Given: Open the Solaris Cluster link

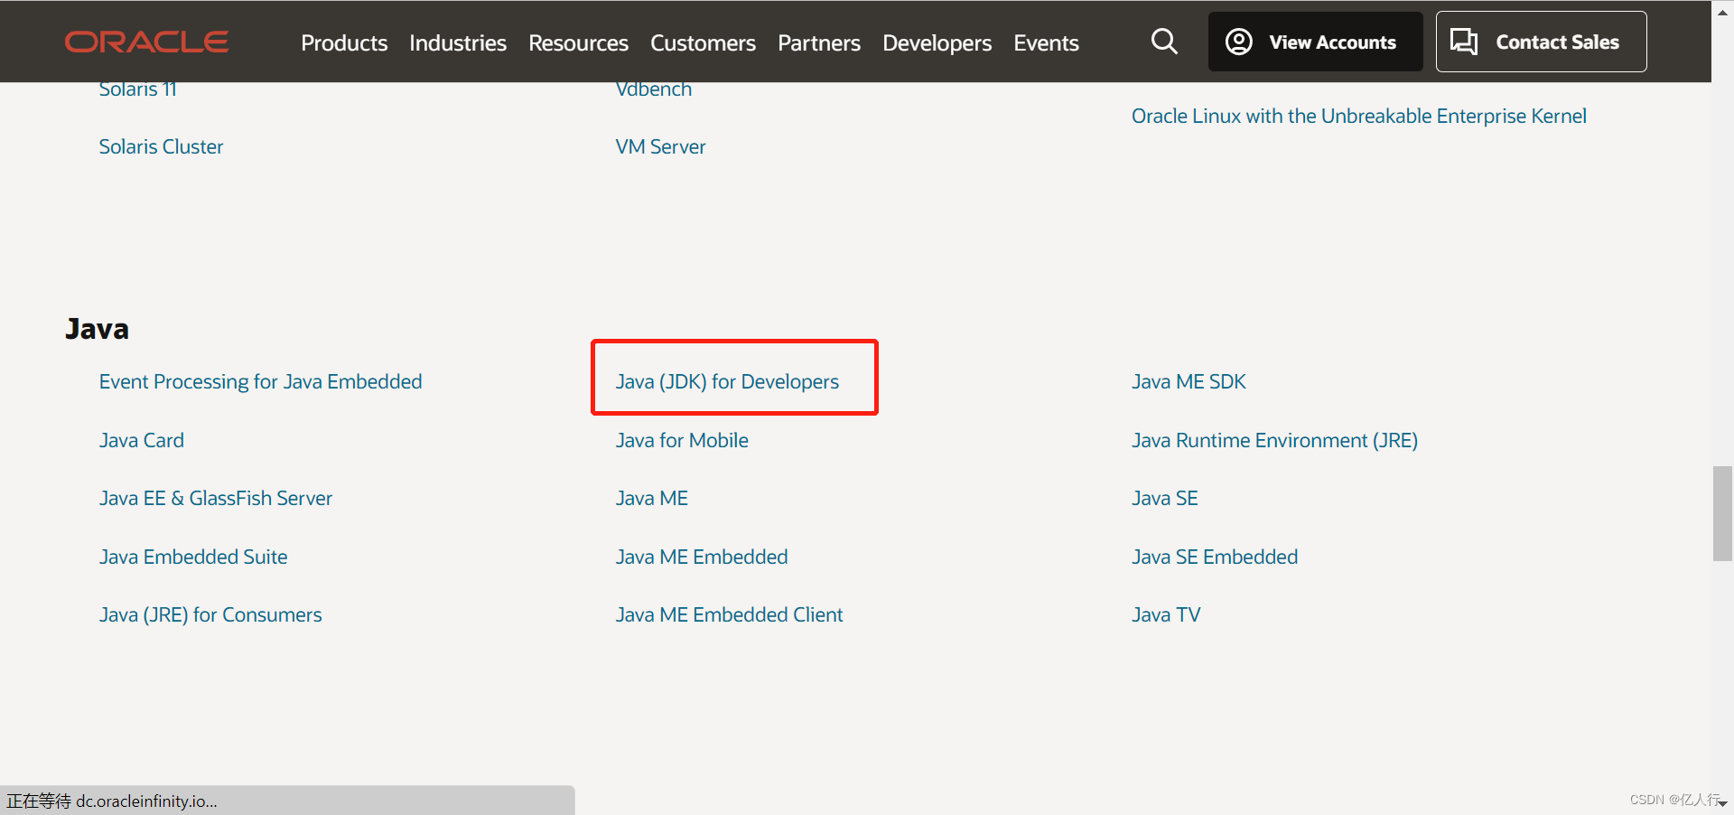Looking at the screenshot, I should click(161, 146).
